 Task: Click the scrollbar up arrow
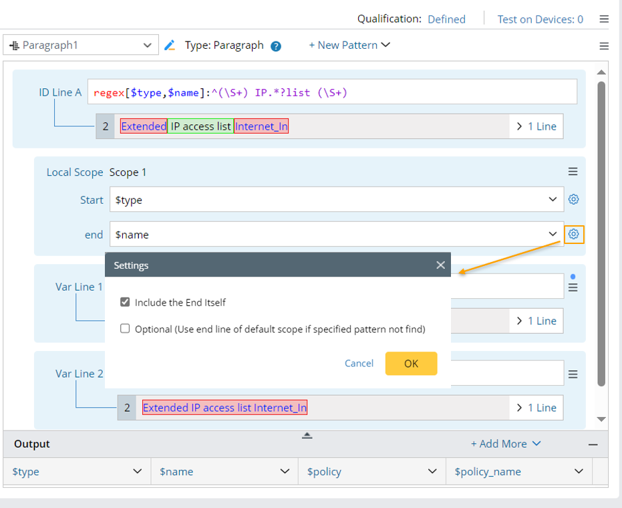coord(601,72)
